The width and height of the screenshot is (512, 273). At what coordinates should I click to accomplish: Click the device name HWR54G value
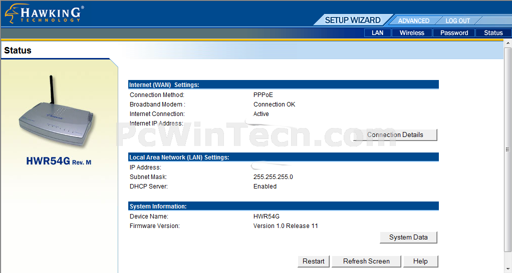point(267,216)
